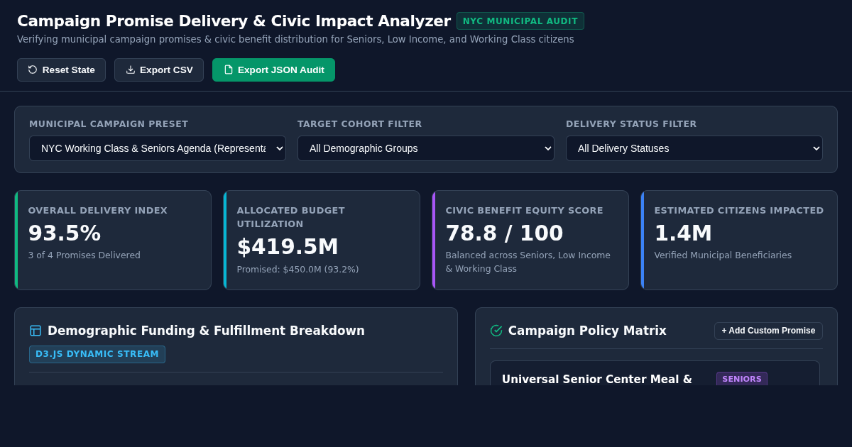The image size is (852, 447).
Task: Click the check-circle icon beside Campaign Policy Matrix
Action: [496, 331]
